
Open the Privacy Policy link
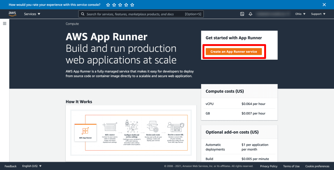[x=269, y=166]
